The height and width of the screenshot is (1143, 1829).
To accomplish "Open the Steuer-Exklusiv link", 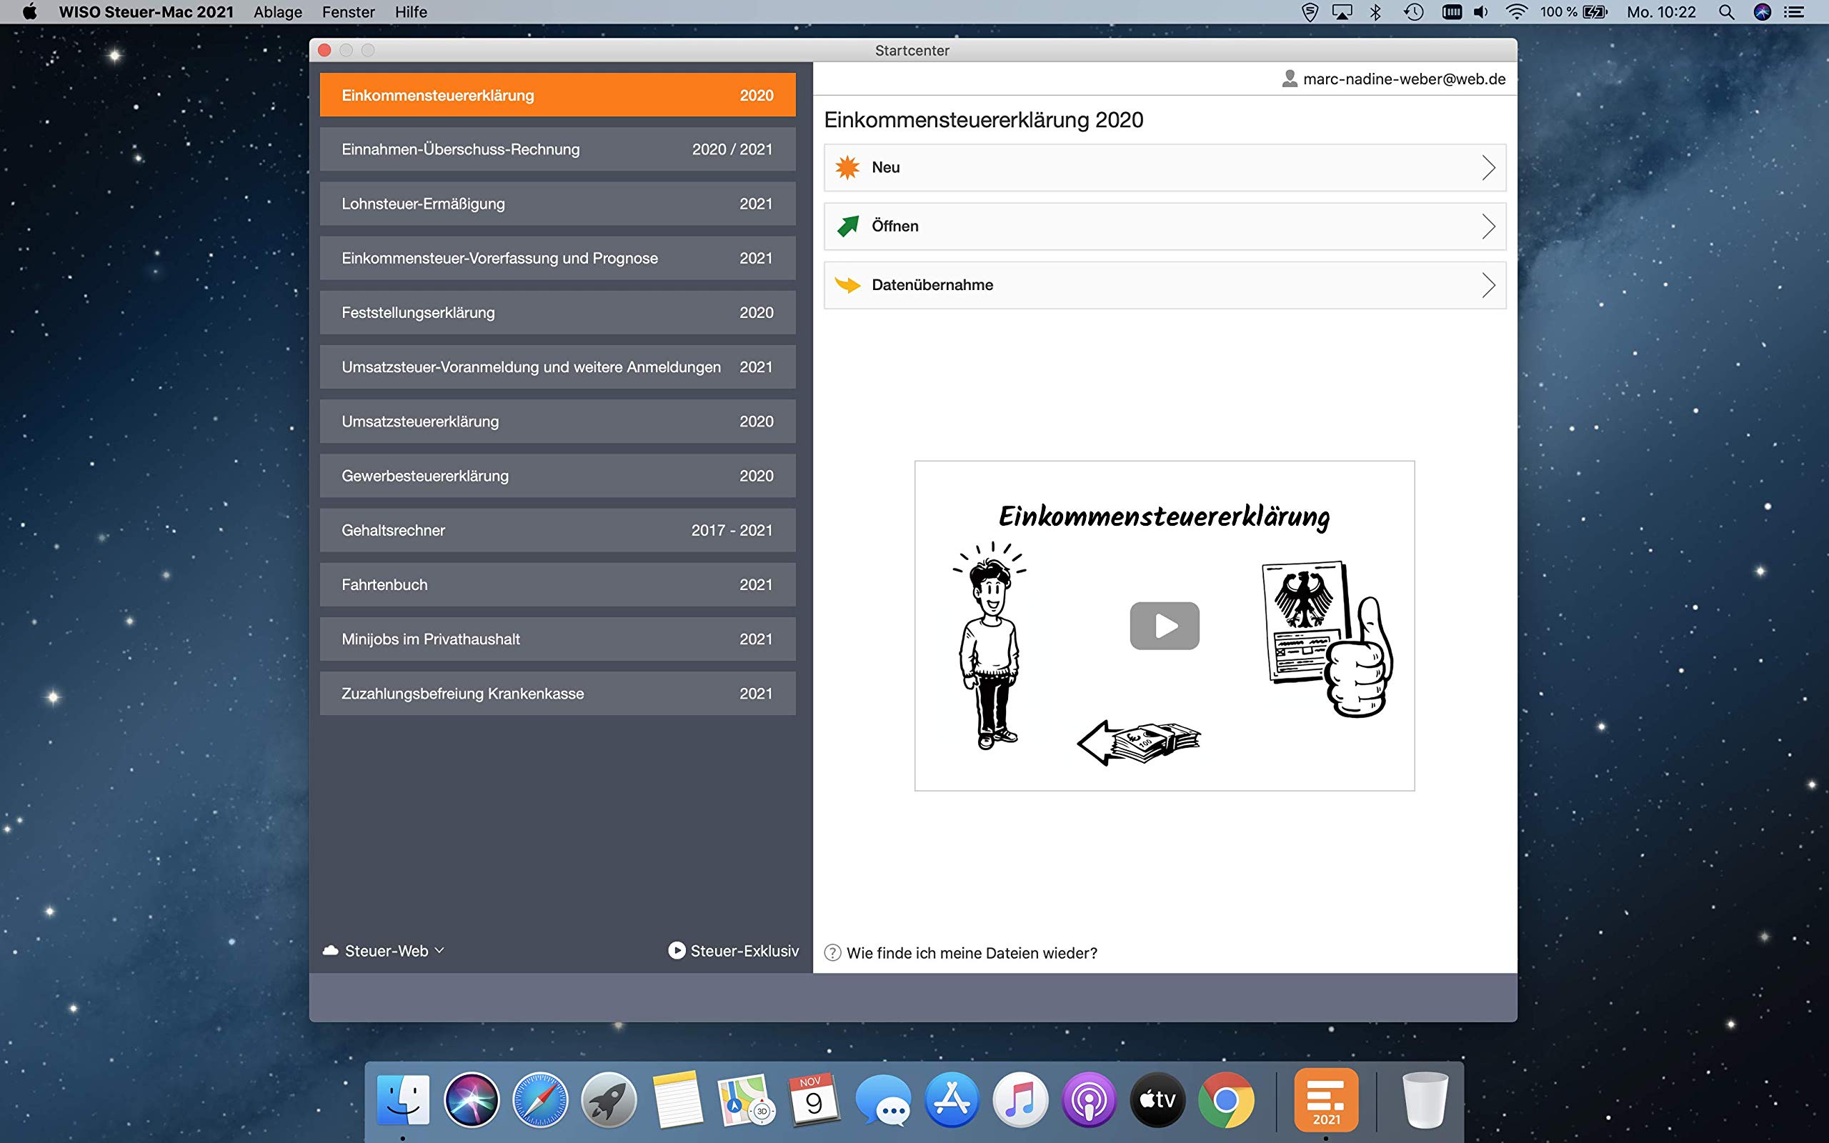I will coord(734,951).
